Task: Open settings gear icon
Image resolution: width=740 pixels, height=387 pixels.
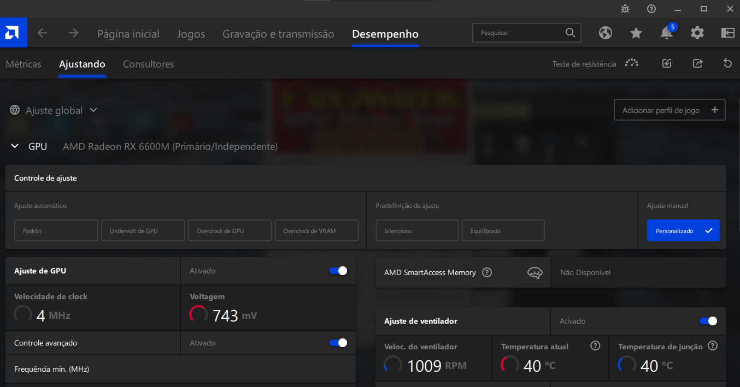Action: 697,33
